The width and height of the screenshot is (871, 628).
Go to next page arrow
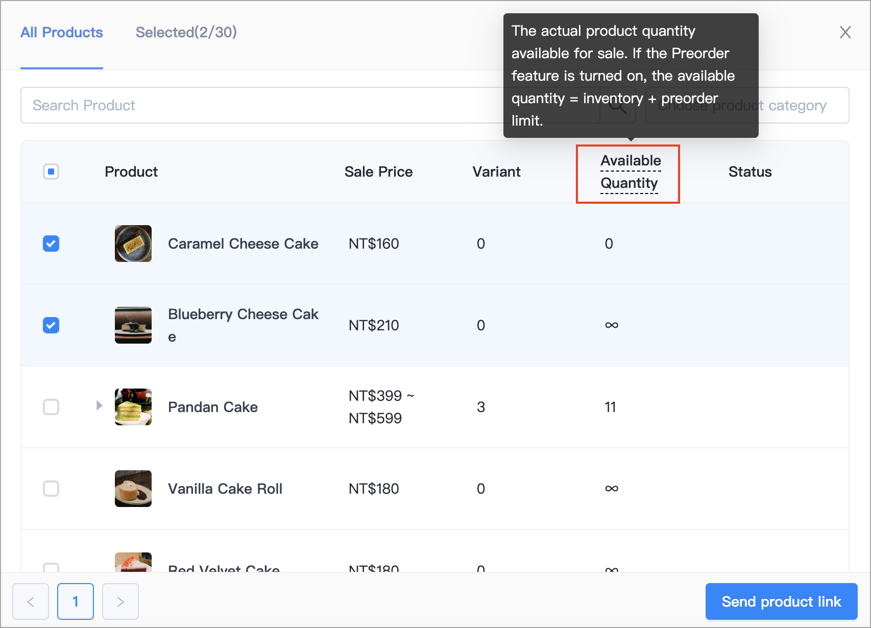120,601
